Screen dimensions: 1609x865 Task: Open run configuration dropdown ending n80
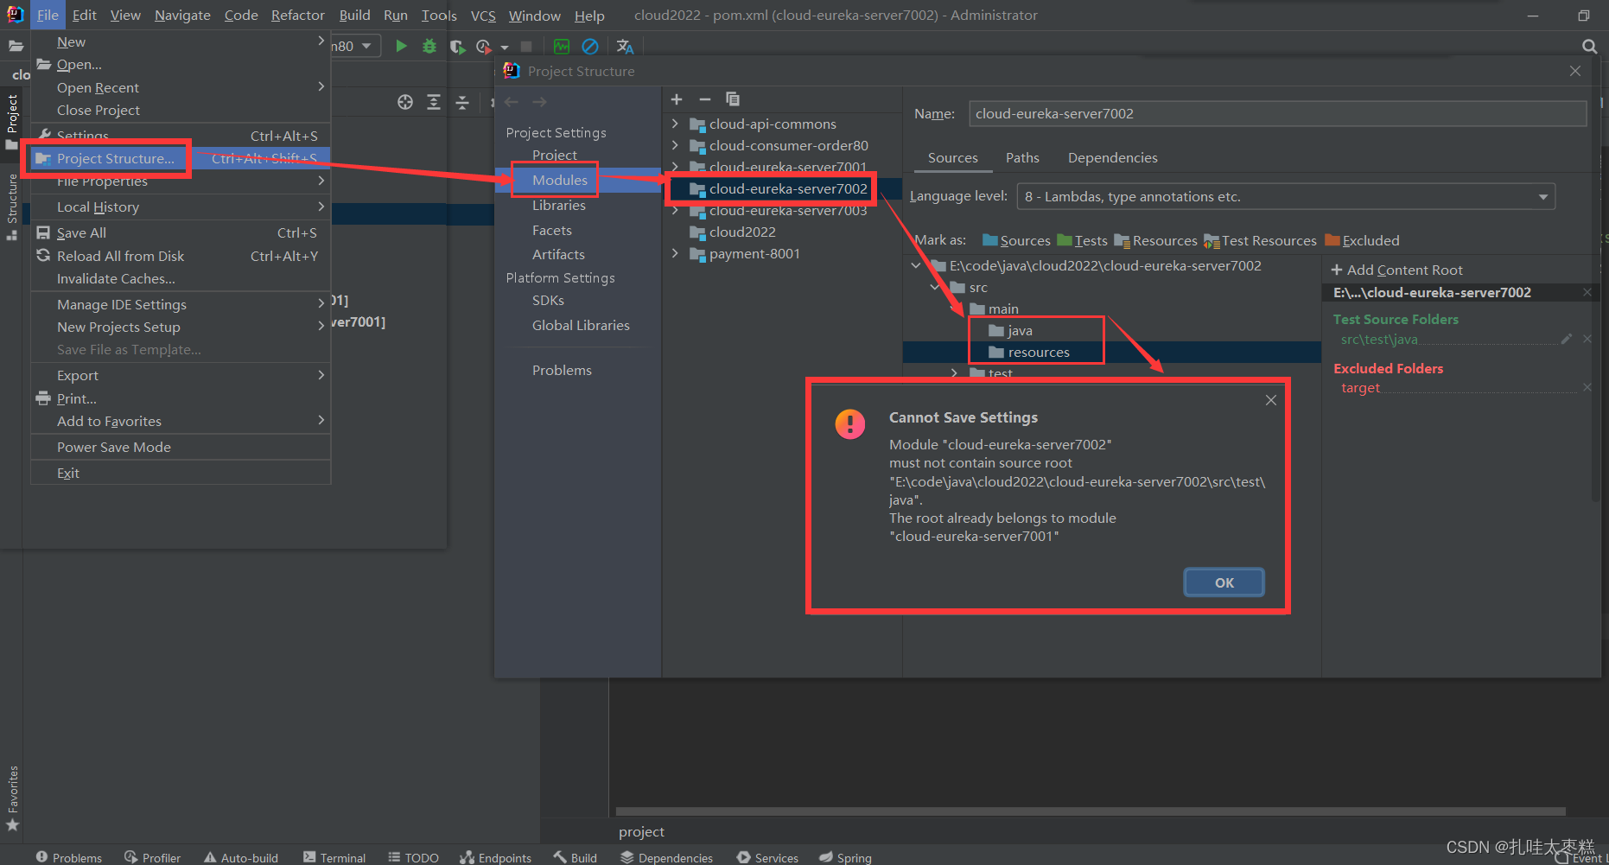[356, 46]
